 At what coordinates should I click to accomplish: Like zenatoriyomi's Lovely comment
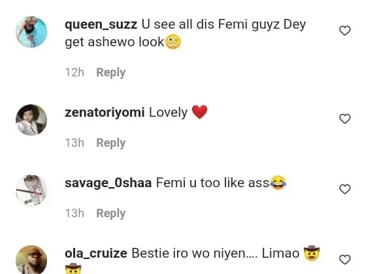[345, 119]
